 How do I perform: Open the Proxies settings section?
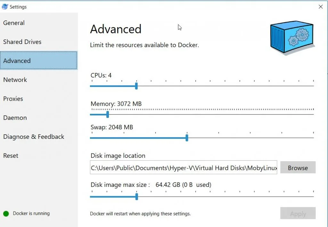point(13,98)
